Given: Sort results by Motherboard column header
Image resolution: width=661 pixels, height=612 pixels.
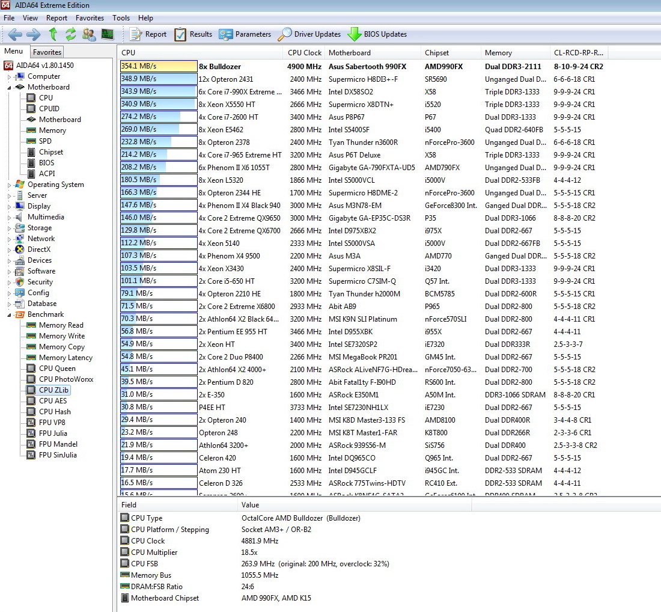Looking at the screenshot, I should pyautogui.click(x=373, y=53).
